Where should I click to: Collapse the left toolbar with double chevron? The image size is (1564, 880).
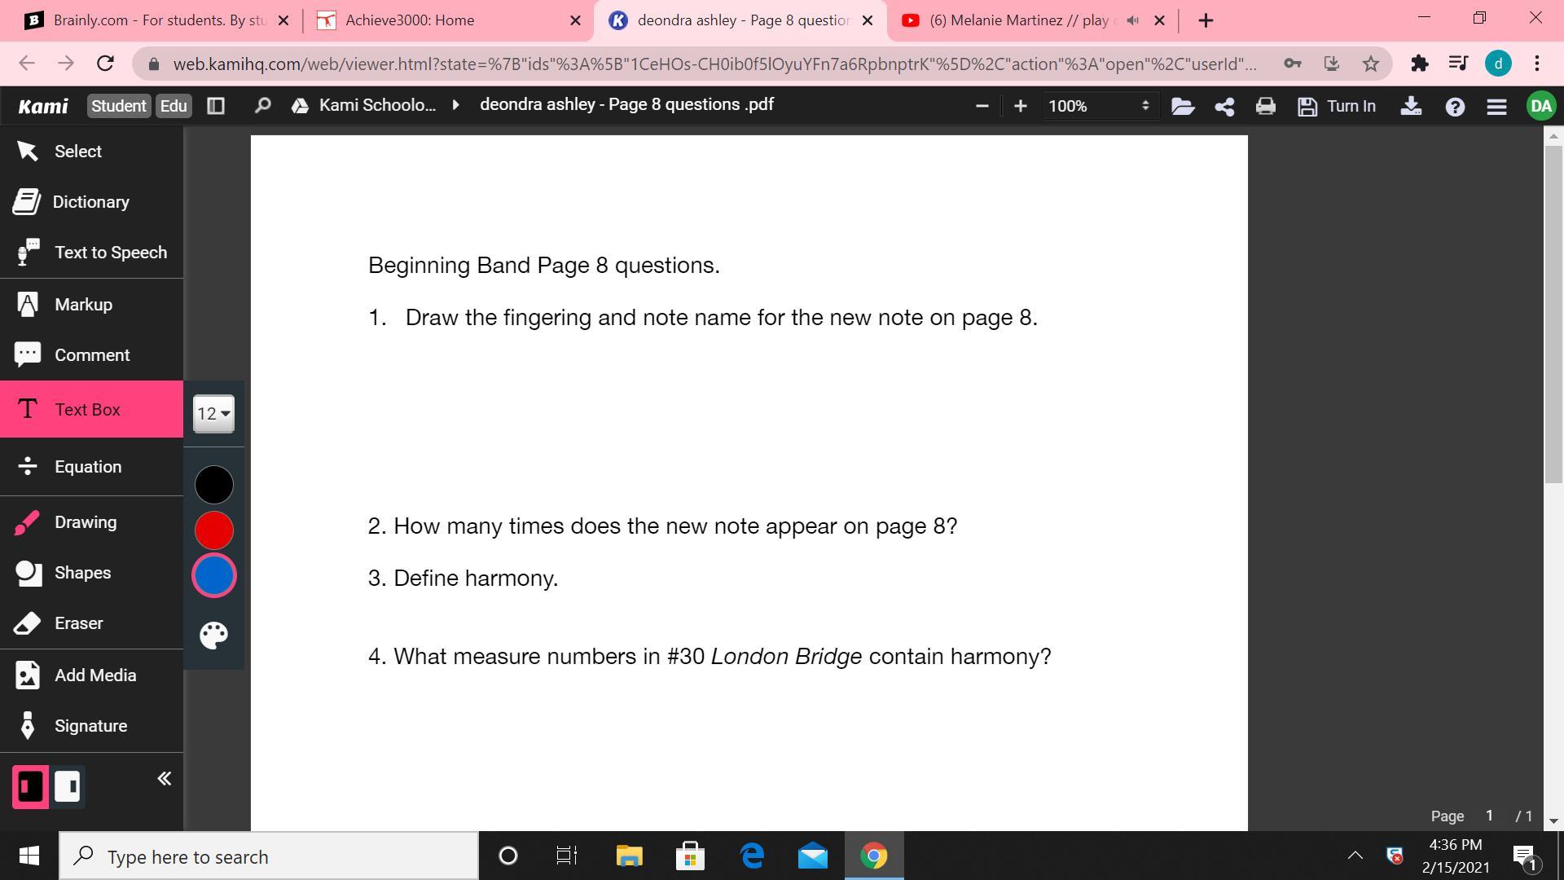[x=164, y=779]
